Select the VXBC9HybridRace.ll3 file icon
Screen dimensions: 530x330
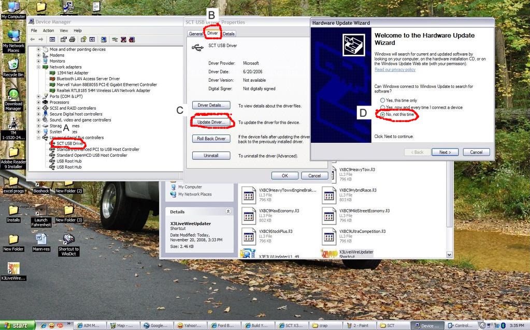tap(329, 196)
